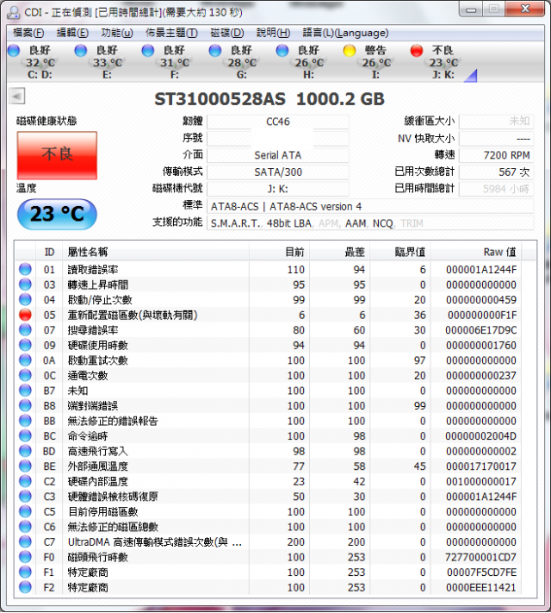Open the 編輯(E) menu
This screenshot has width=551, height=613.
tap(72, 33)
